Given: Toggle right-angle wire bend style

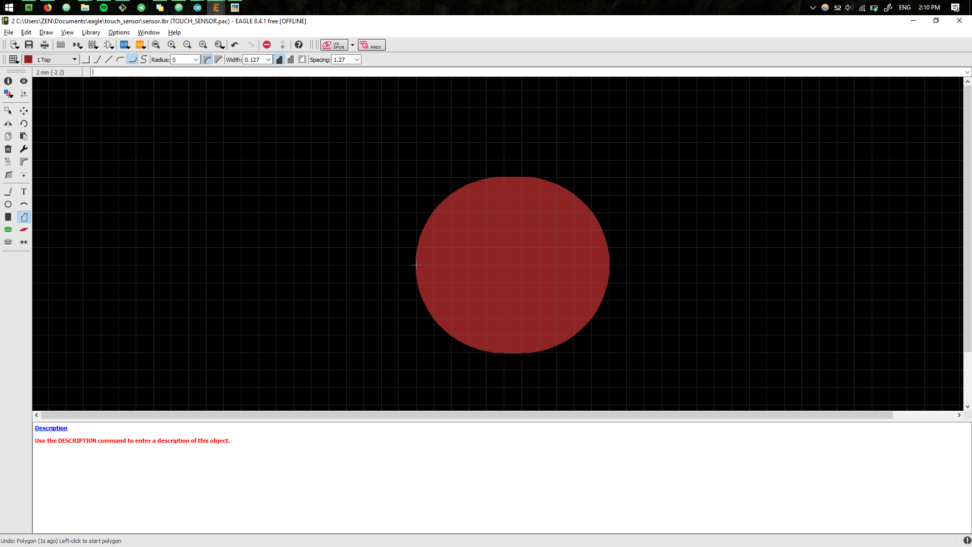Looking at the screenshot, I should point(86,59).
